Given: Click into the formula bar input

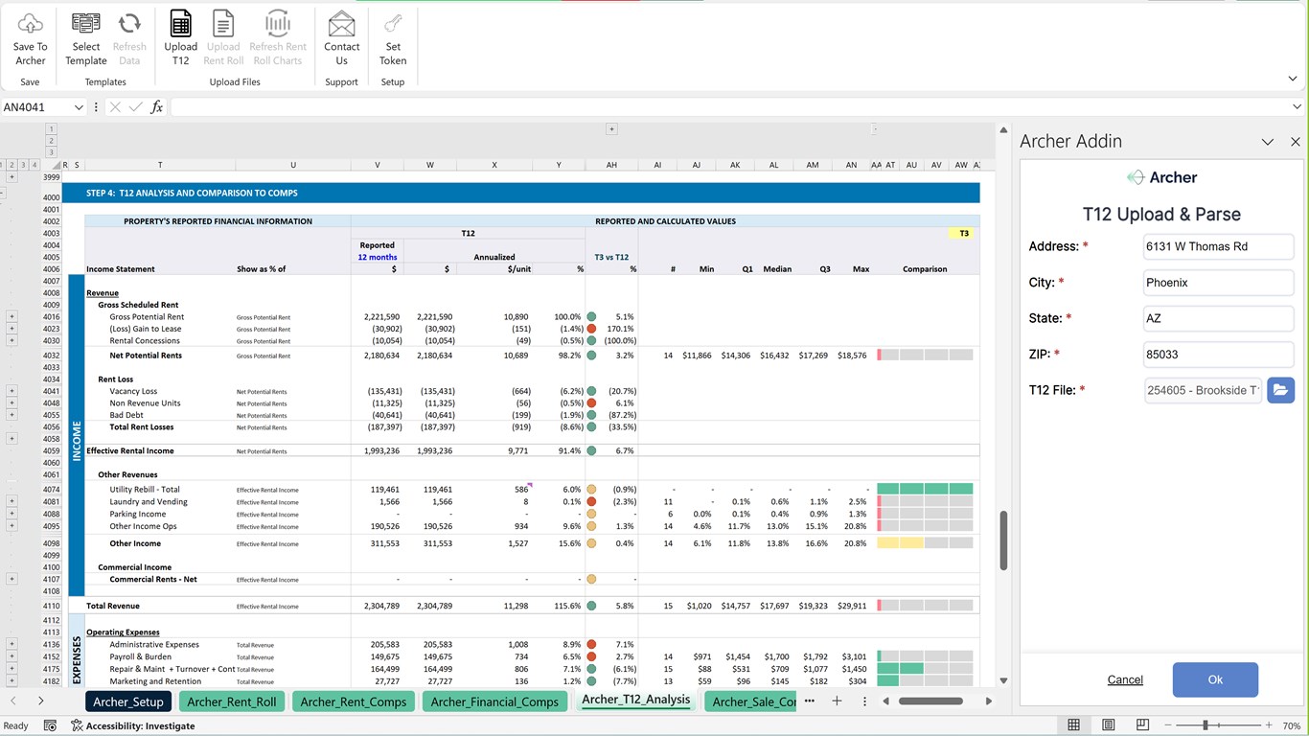Looking at the screenshot, I should [728, 107].
